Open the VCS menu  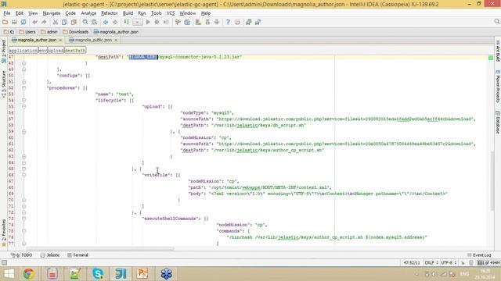coord(171,13)
